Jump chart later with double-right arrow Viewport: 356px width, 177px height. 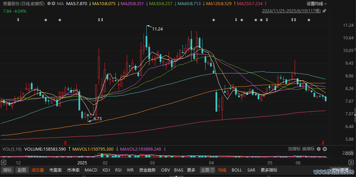351,163
